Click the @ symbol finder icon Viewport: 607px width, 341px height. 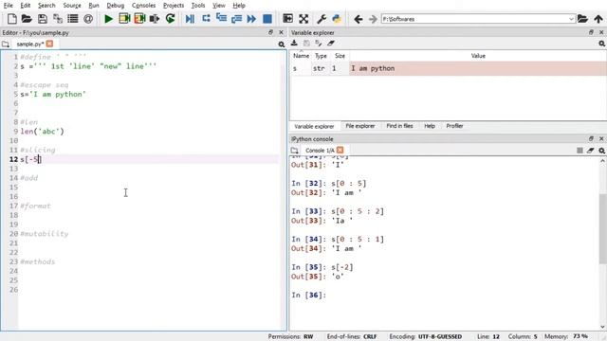(x=88, y=19)
